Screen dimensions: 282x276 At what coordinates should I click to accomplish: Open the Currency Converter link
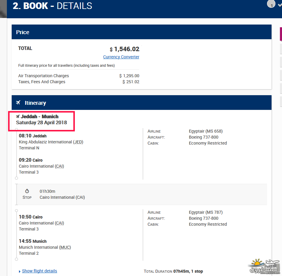[121, 57]
